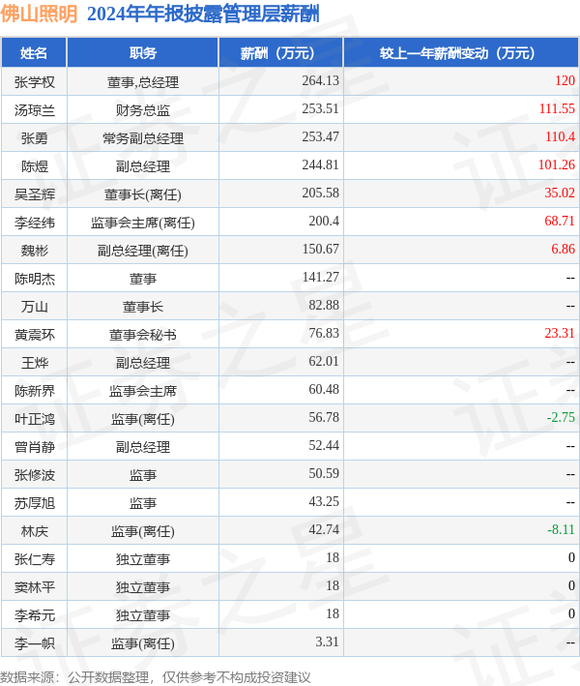Click the 较上一年薪酬变动（万元） header
Image resolution: width=580 pixels, height=686 pixels.
(461, 53)
